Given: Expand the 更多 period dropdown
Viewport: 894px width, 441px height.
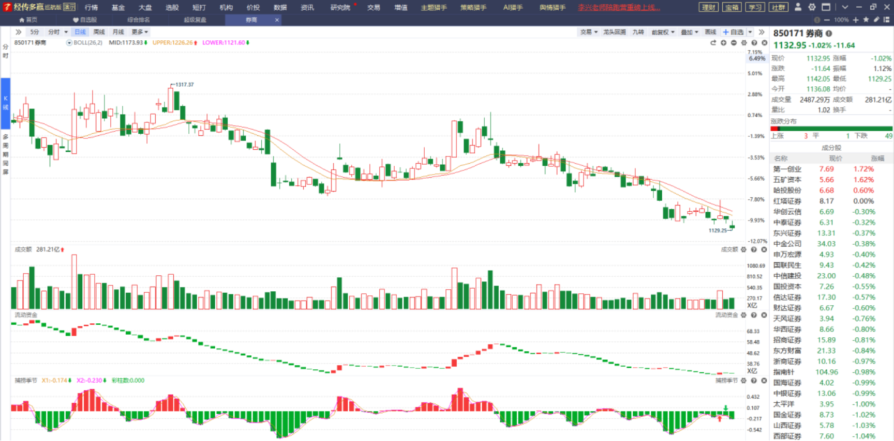Looking at the screenshot, I should [140, 32].
